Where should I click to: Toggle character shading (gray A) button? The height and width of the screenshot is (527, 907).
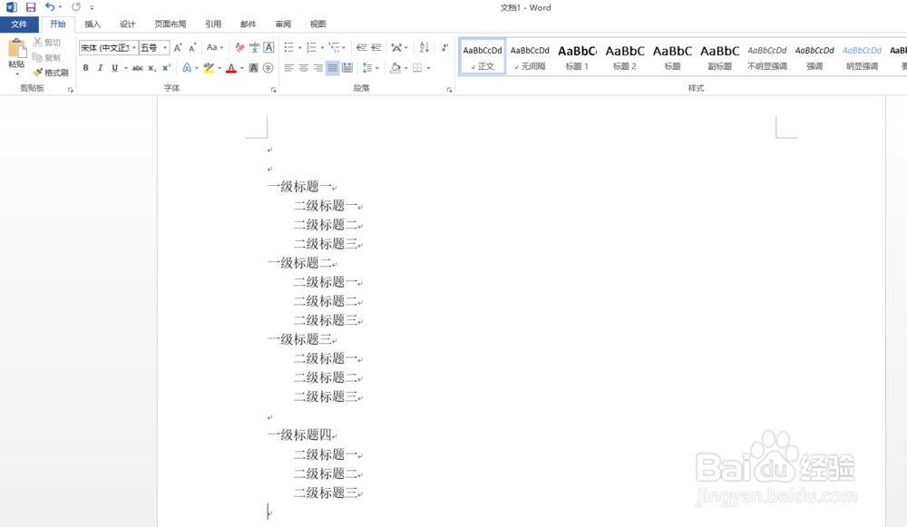pyautogui.click(x=253, y=68)
